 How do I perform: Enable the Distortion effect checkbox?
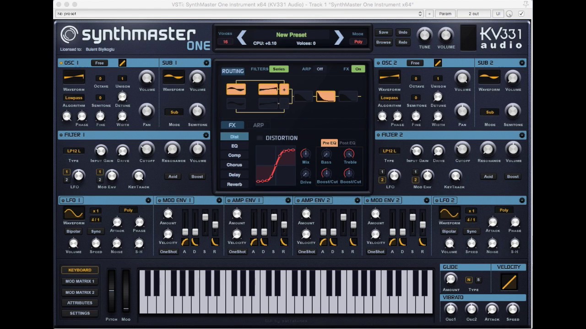[x=260, y=138]
